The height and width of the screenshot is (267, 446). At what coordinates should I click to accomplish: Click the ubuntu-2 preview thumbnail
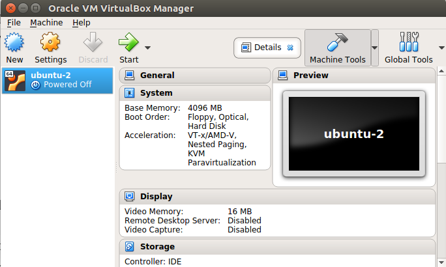click(354, 133)
